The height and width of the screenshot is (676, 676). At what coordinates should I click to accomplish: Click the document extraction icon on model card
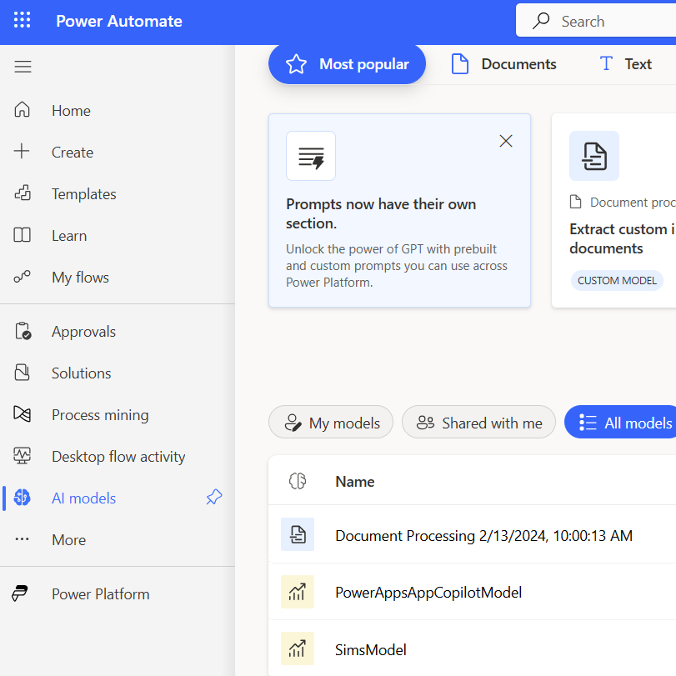pyautogui.click(x=594, y=156)
